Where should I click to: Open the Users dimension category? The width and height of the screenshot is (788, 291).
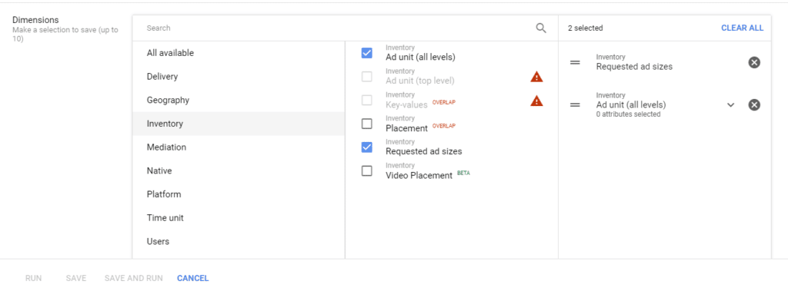[239, 241]
